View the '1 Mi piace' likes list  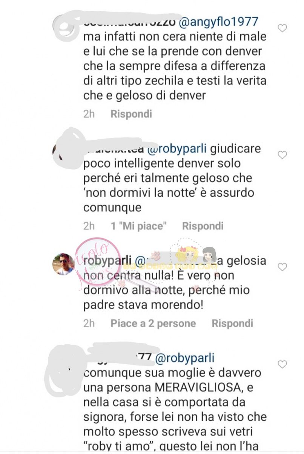click(x=139, y=226)
